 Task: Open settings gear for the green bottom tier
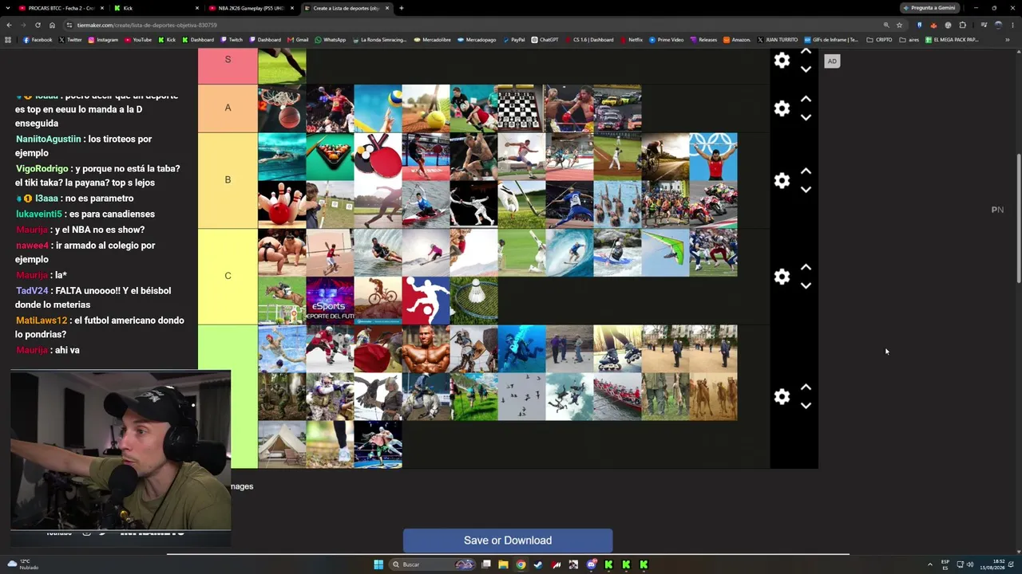click(x=782, y=397)
